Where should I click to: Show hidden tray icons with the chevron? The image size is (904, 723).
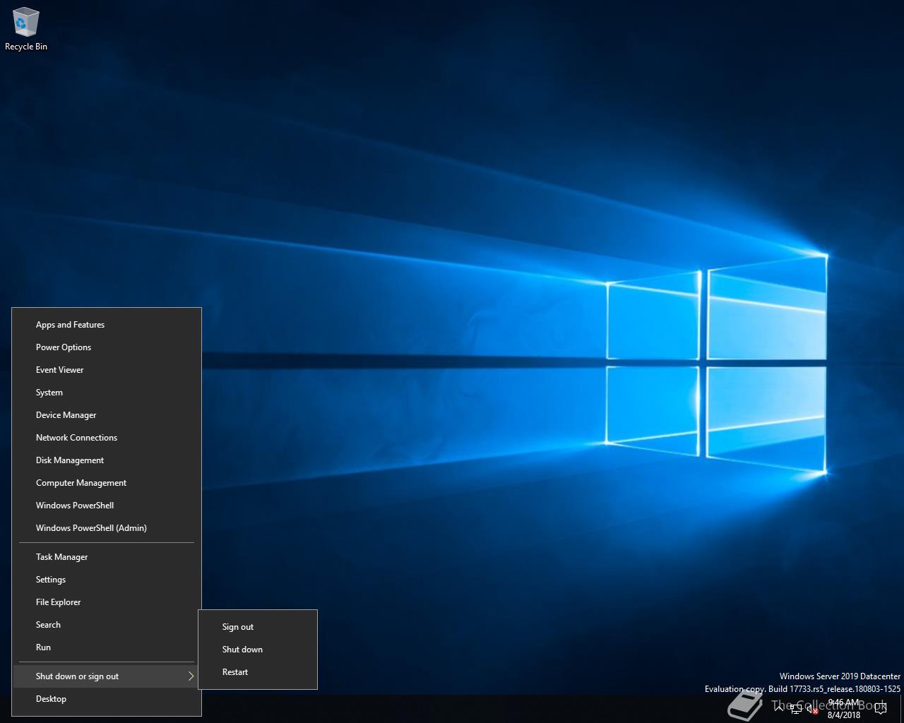pyautogui.click(x=779, y=709)
